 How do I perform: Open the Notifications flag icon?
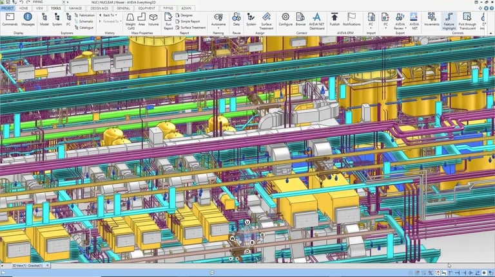point(351,19)
